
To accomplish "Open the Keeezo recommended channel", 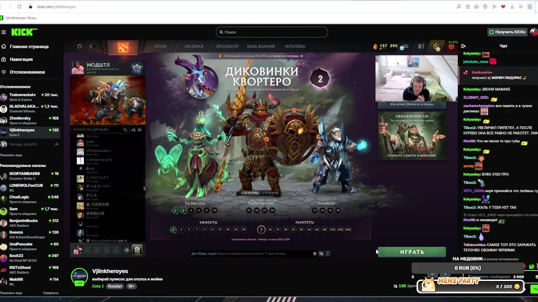I will point(29,234).
